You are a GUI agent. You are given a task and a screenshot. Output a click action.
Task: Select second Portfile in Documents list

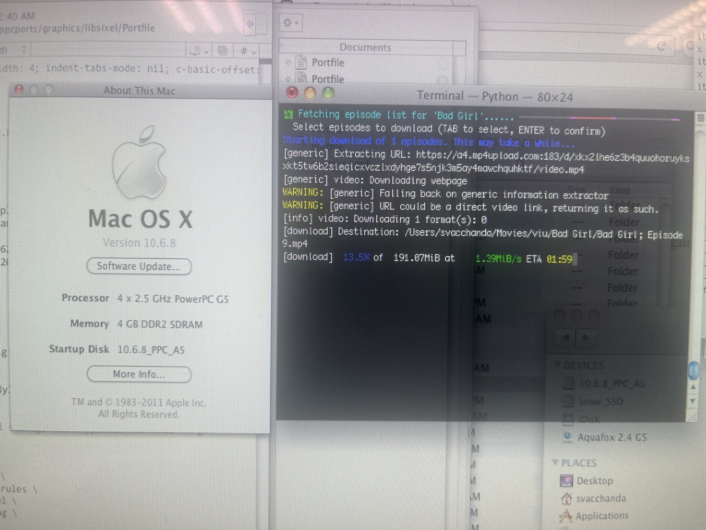[x=327, y=79]
